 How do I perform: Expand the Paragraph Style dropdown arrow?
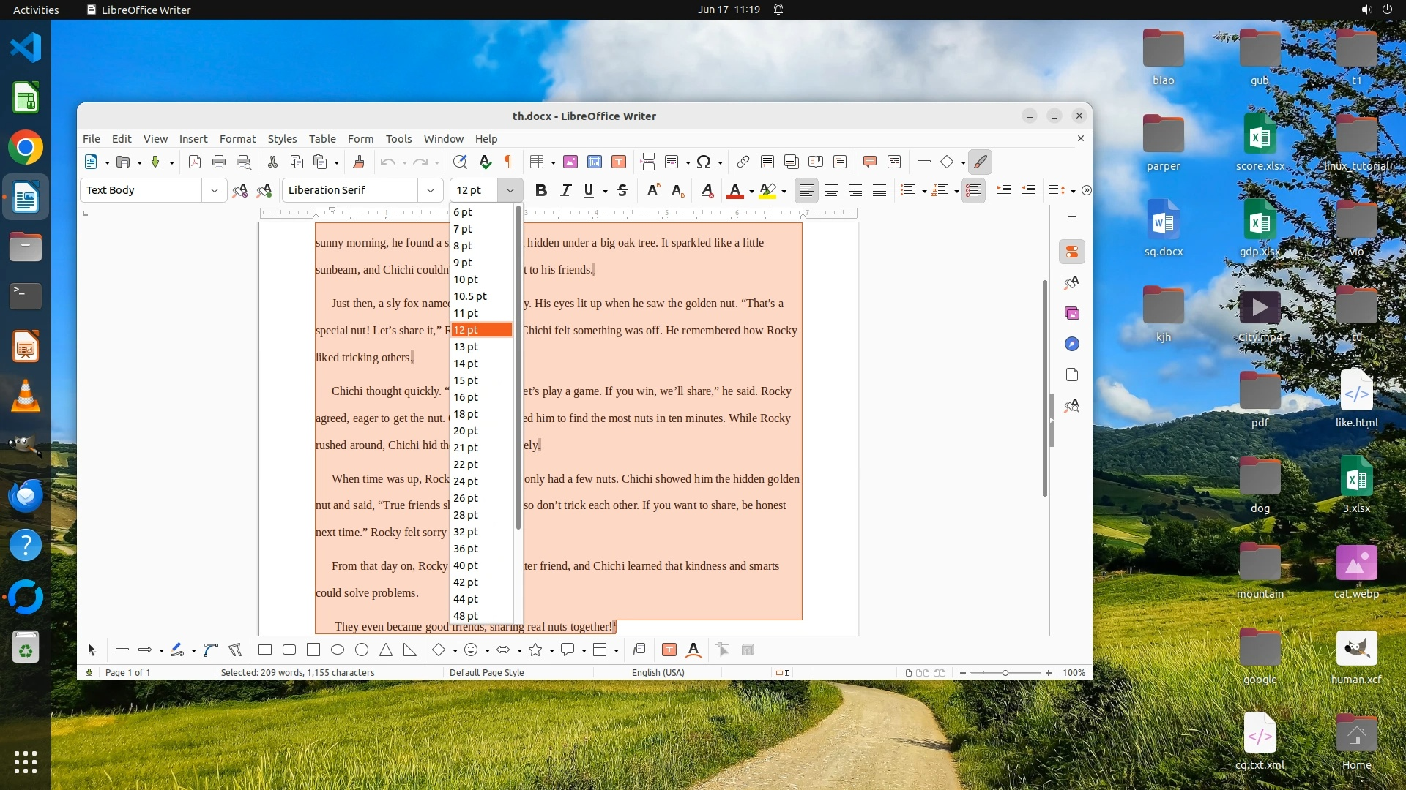(215, 190)
